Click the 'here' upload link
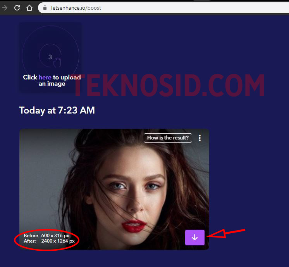 [x=45, y=77]
